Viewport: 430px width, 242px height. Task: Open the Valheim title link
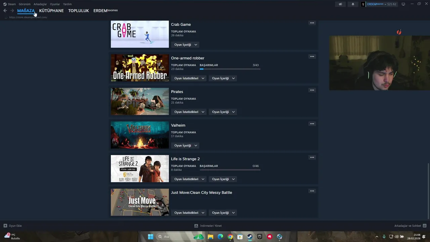click(178, 125)
